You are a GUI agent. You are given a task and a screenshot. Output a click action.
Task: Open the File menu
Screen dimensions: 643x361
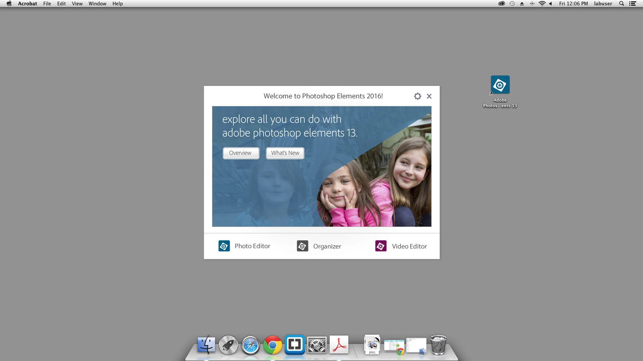[47, 4]
